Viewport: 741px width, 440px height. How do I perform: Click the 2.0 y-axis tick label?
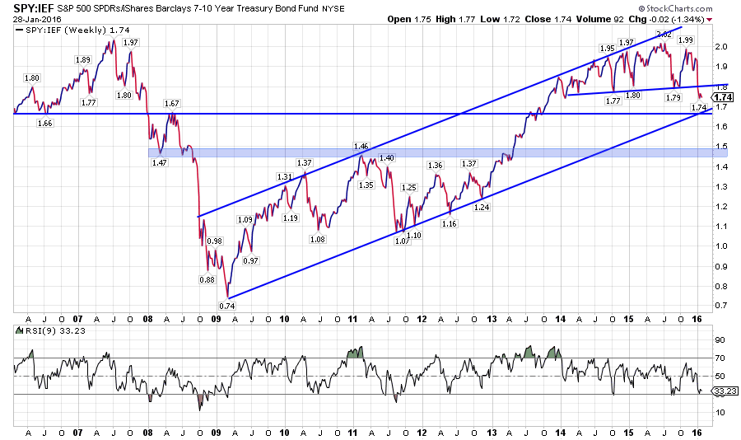pyautogui.click(x=721, y=46)
